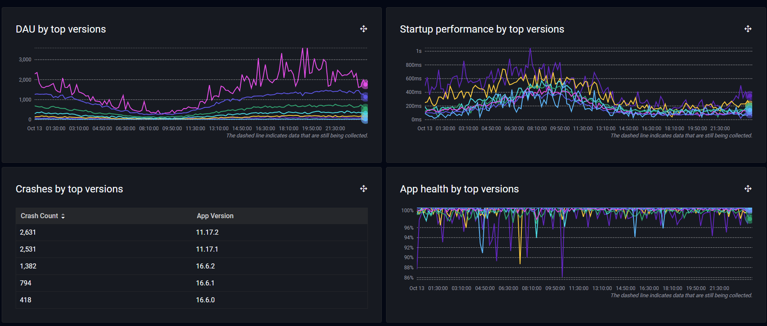This screenshot has width=767, height=326.
Task: Select the app version cell 11.17.2
Action: (x=207, y=232)
